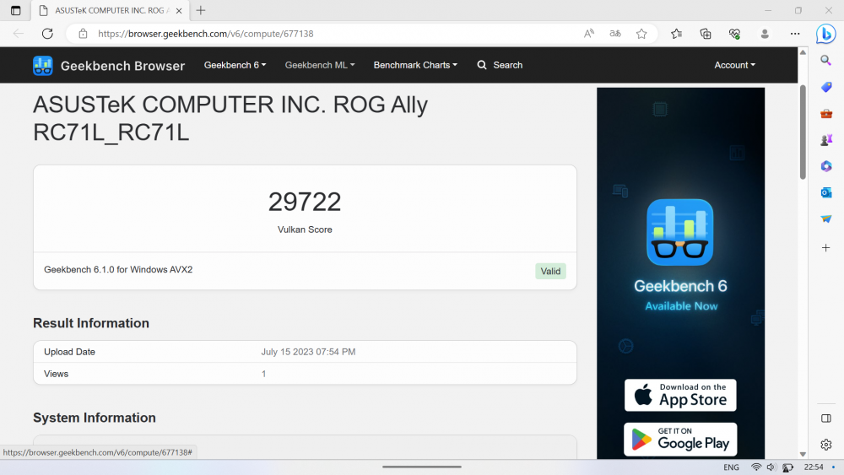Expand the Geekbench 6 dropdown menu

pyautogui.click(x=235, y=65)
